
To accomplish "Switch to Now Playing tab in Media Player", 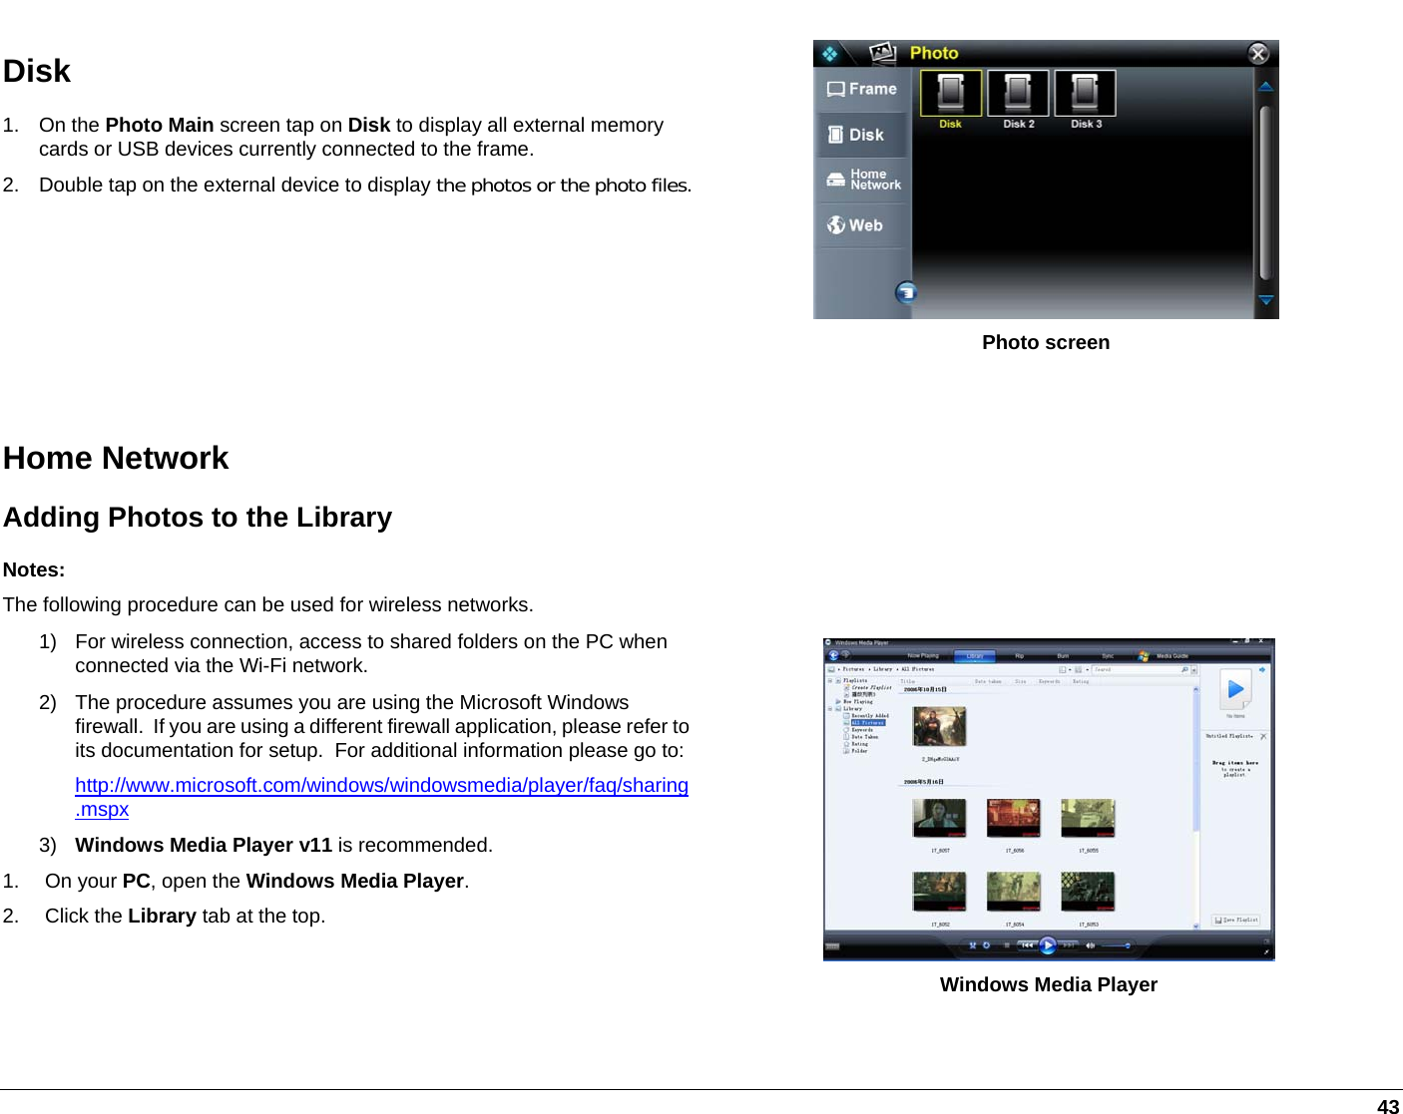I will pos(923,656).
